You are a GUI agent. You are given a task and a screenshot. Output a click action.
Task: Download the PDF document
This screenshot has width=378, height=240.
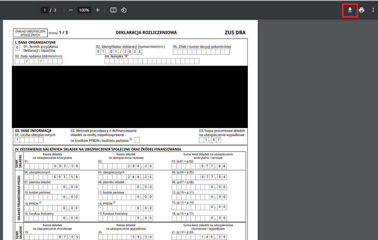350,10
